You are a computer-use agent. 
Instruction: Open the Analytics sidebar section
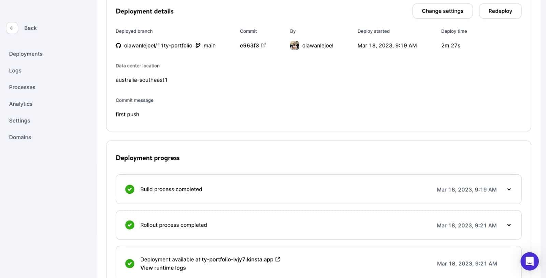coord(21,104)
